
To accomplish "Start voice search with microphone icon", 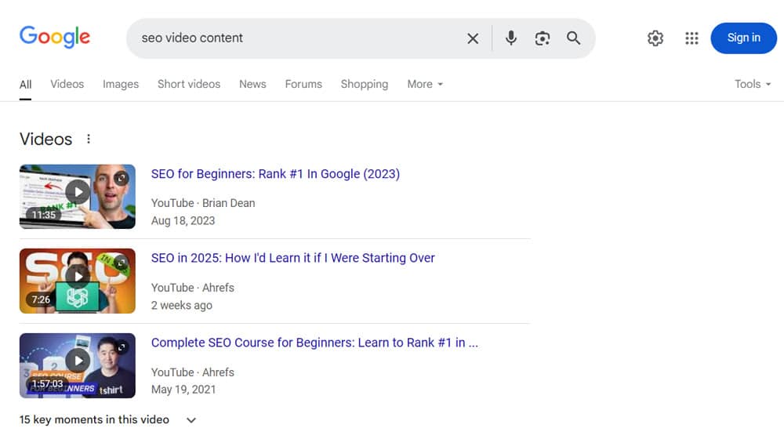I will click(x=510, y=38).
